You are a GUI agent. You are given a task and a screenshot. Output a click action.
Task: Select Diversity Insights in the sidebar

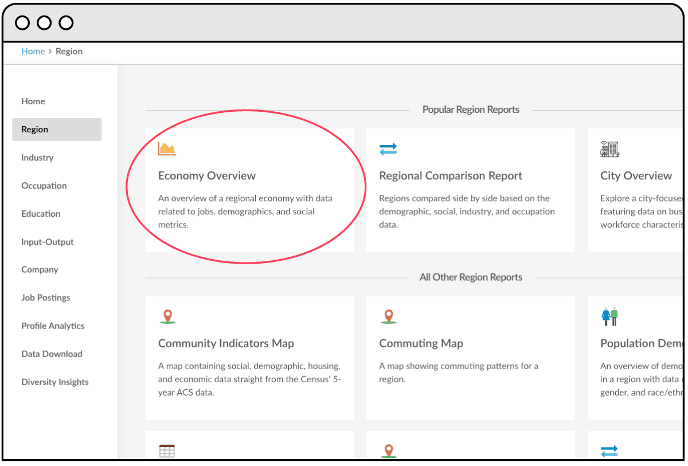[55, 382]
